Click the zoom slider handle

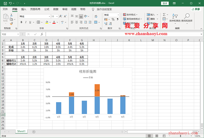click(x=181, y=136)
